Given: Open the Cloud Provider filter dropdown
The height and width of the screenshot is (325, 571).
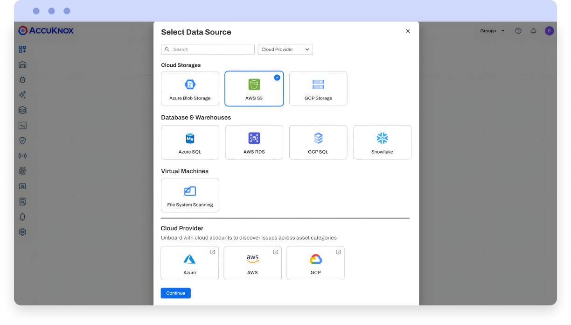Looking at the screenshot, I should (x=285, y=49).
